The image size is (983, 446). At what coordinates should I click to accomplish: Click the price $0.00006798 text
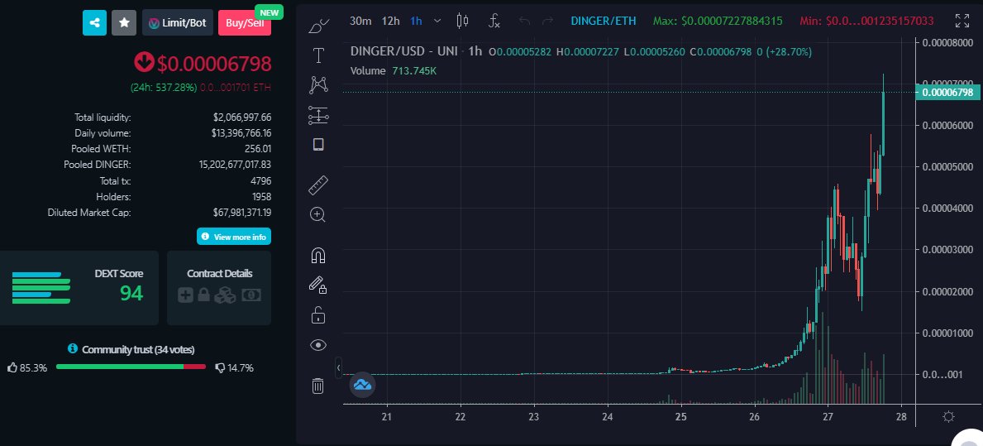pos(214,64)
